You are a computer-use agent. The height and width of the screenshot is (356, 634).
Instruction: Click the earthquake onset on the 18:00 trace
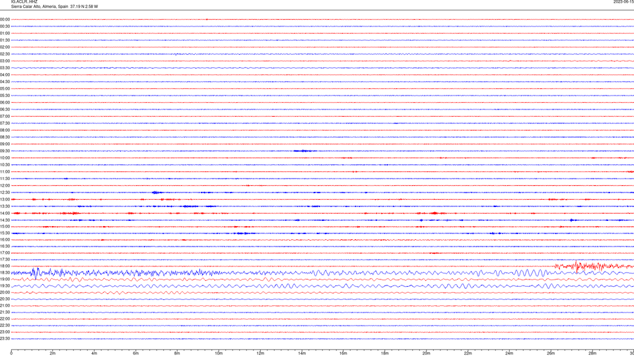(556, 266)
